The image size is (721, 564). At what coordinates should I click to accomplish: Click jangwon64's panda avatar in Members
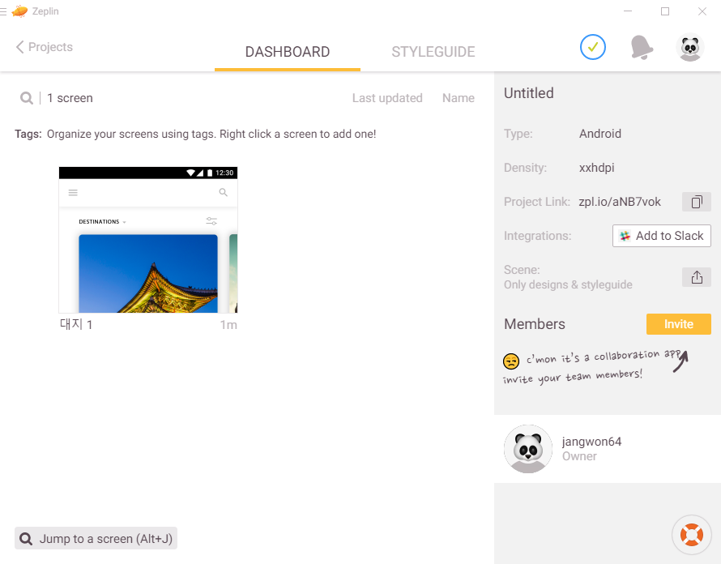pos(528,449)
